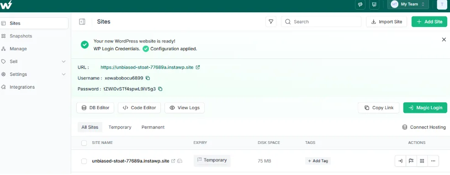This screenshot has height=175, width=450.
Task: Click the Import Site button
Action: tap(386, 21)
